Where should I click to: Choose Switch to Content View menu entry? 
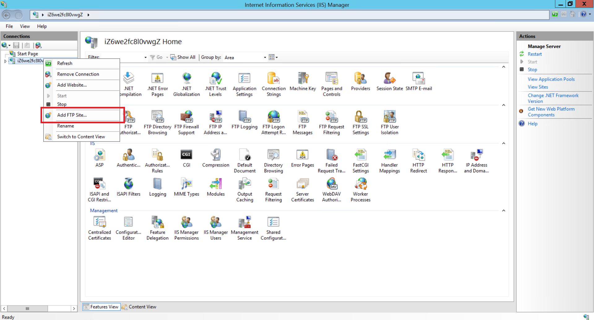pos(82,137)
